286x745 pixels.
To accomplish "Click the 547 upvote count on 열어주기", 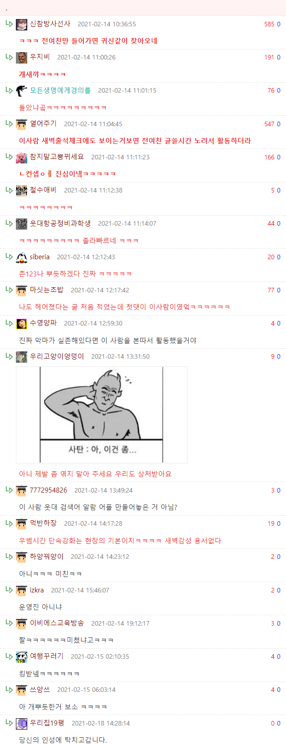I will click(x=269, y=124).
